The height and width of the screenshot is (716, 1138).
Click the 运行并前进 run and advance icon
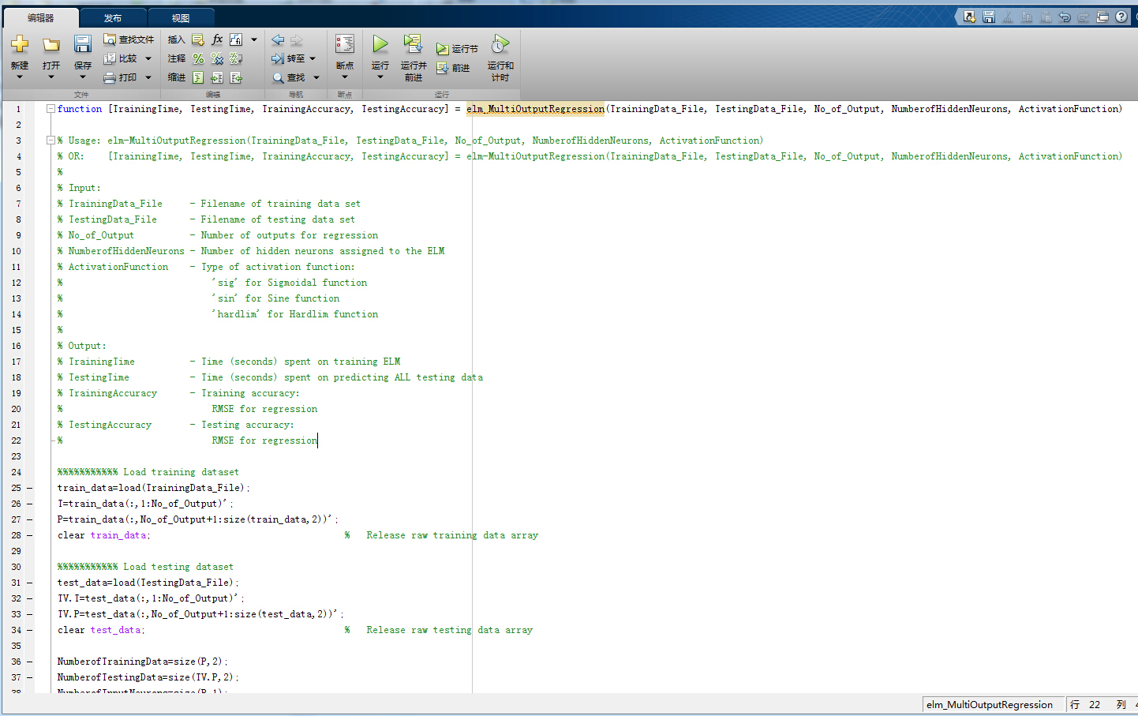pyautogui.click(x=413, y=44)
